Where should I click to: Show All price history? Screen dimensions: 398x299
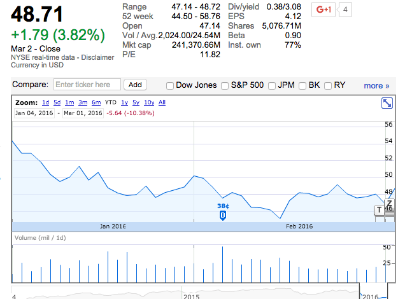coord(162,102)
